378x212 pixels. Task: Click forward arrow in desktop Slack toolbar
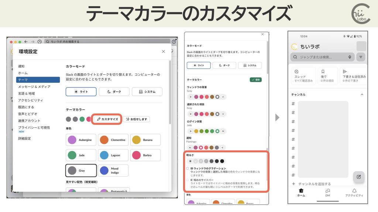32,42
